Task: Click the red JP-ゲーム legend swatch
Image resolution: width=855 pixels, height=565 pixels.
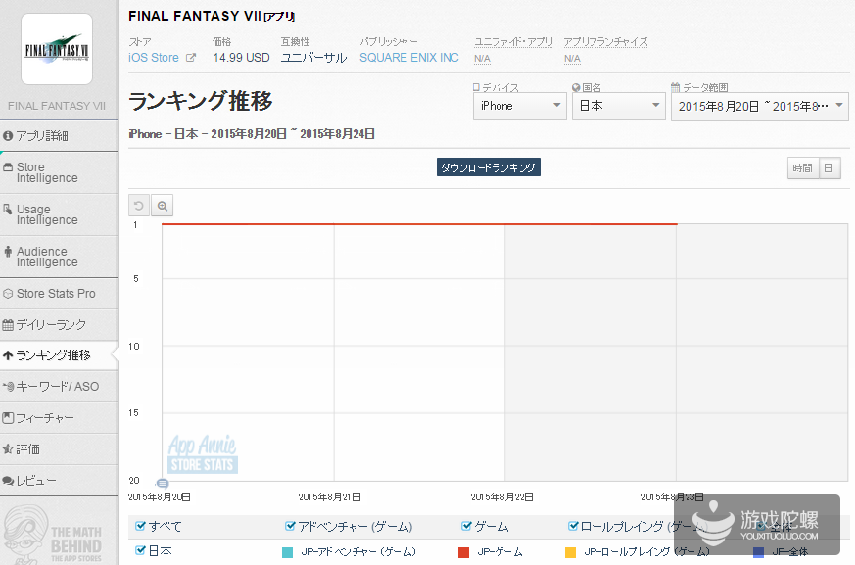Action: [464, 552]
